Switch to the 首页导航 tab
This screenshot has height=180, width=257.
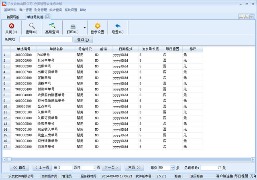[13, 17]
